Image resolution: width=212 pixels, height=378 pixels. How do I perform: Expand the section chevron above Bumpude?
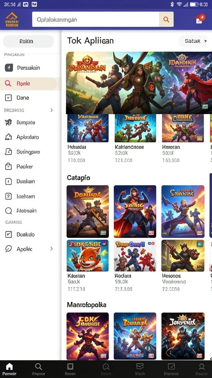(x=52, y=110)
